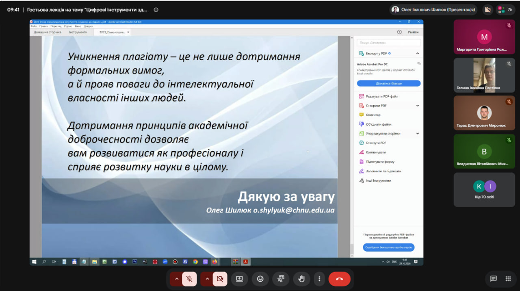The image size is (520, 291).
Task: Open Стиснути PDF tool
Action: [x=373, y=143]
